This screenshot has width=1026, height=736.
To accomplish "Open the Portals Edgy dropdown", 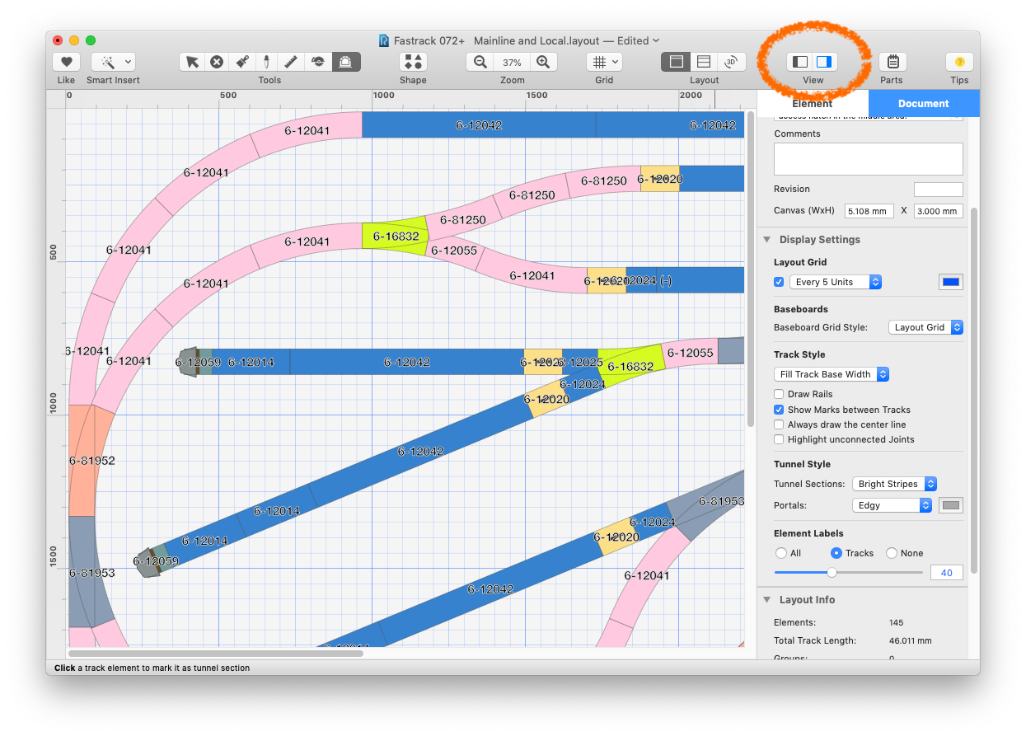I will 892,505.
